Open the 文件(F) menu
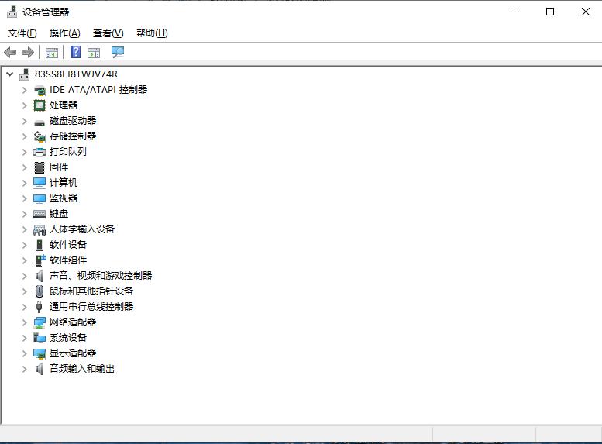602x444 pixels. (22, 33)
